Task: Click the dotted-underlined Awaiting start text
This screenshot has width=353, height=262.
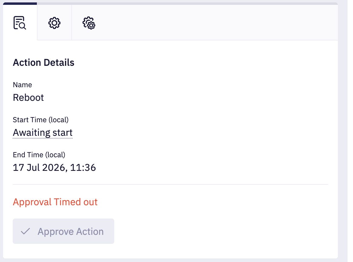Action: 43,133
